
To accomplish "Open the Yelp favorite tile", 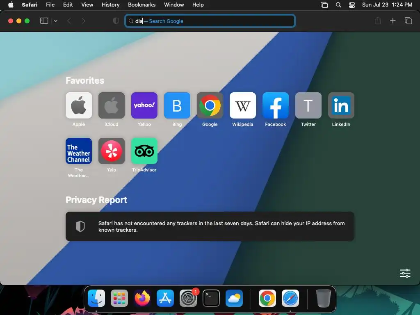I will 112,151.
